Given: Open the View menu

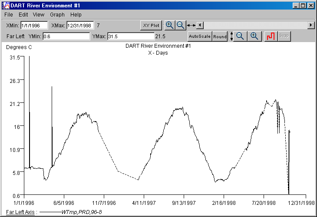Looking at the screenshot, I should (x=39, y=15).
